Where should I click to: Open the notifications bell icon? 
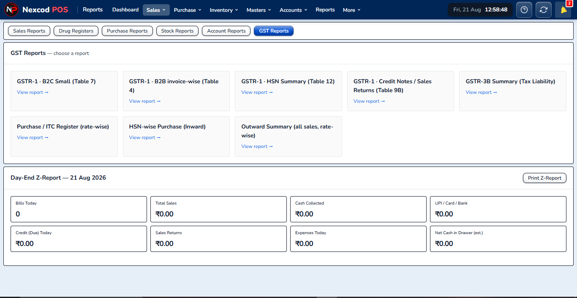pos(563,10)
